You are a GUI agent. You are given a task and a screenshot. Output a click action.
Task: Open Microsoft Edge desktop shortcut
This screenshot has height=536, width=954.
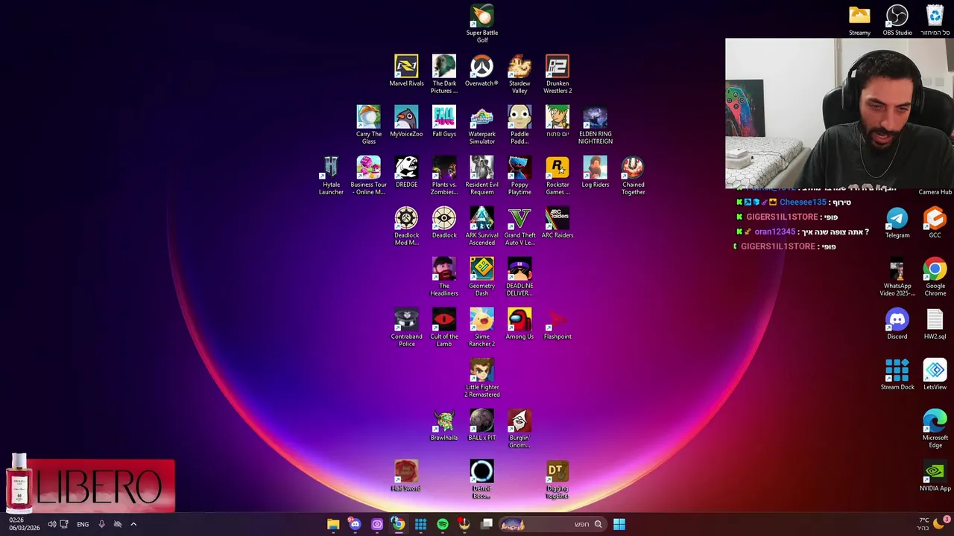click(935, 428)
